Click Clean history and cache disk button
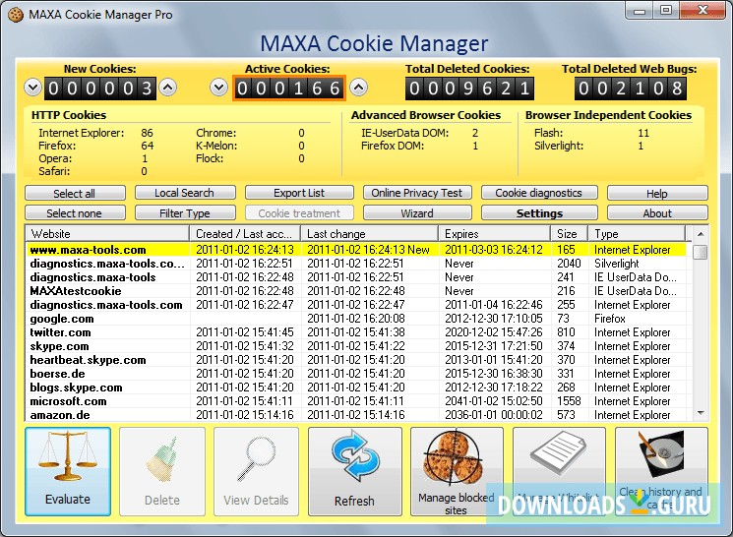 pos(661,471)
